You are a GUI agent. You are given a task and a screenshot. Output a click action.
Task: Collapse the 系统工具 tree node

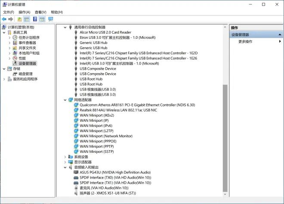[4, 33]
